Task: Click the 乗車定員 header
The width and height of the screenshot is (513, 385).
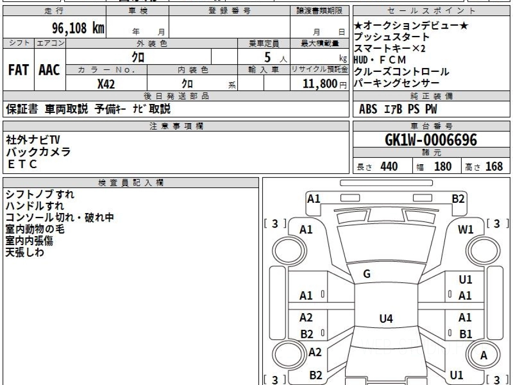Action: [x=264, y=43]
